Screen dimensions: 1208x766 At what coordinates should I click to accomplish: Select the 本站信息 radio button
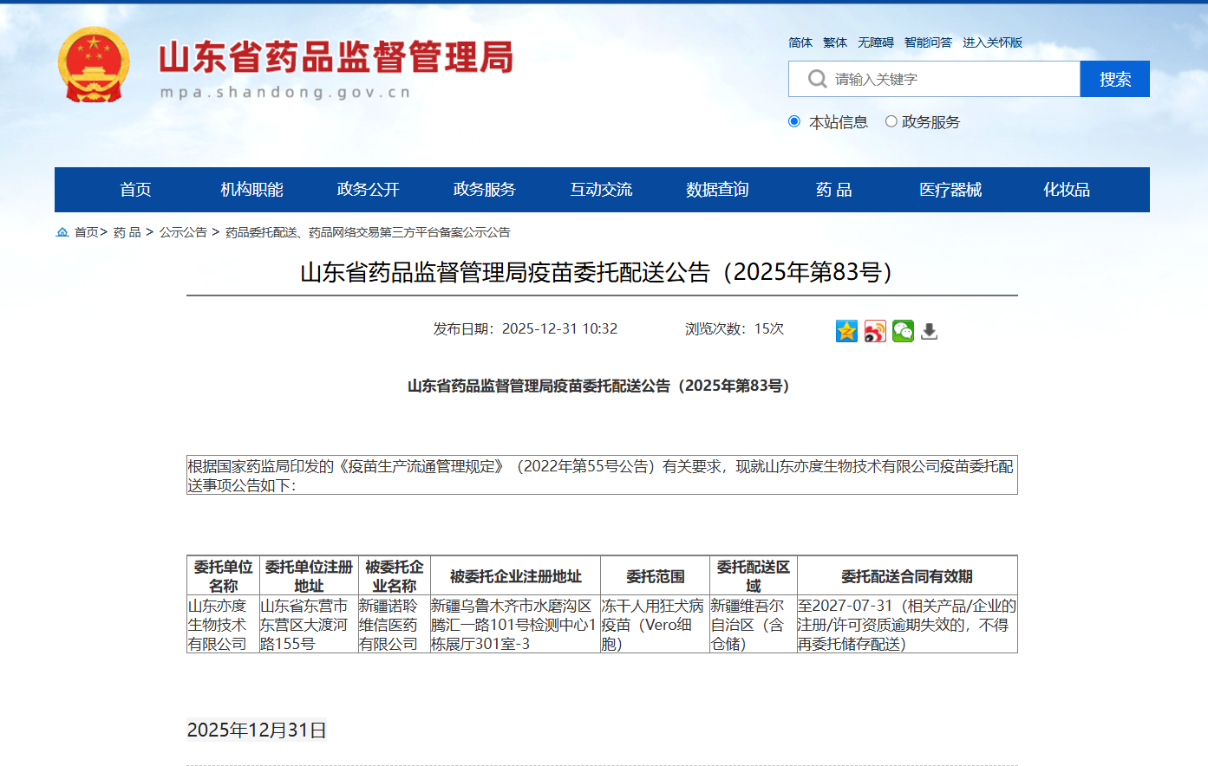click(x=794, y=121)
